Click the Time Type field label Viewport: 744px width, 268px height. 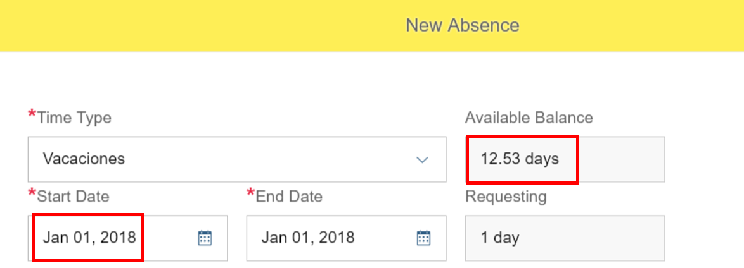click(x=74, y=117)
